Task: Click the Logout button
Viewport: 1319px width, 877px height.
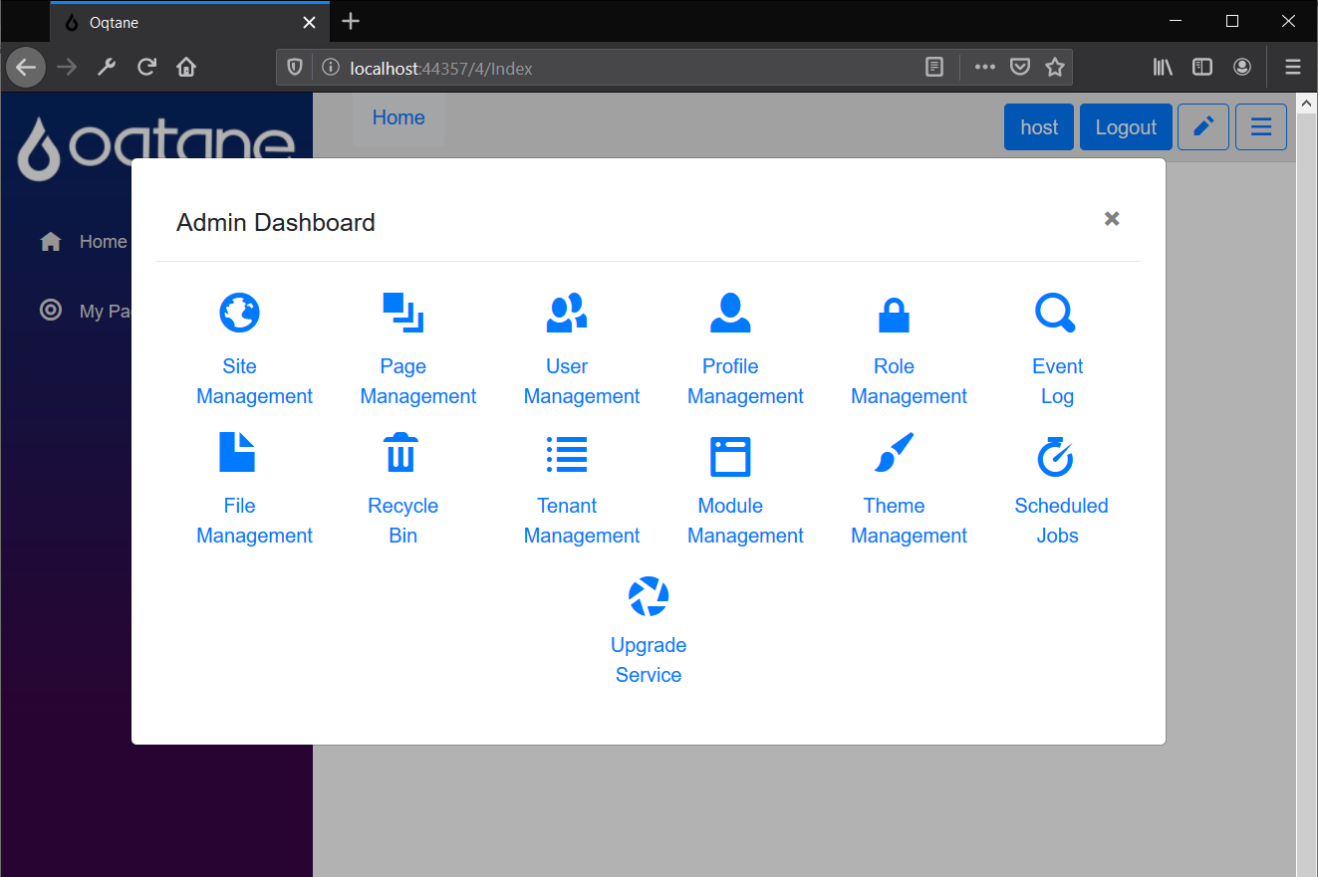Action: pos(1126,127)
